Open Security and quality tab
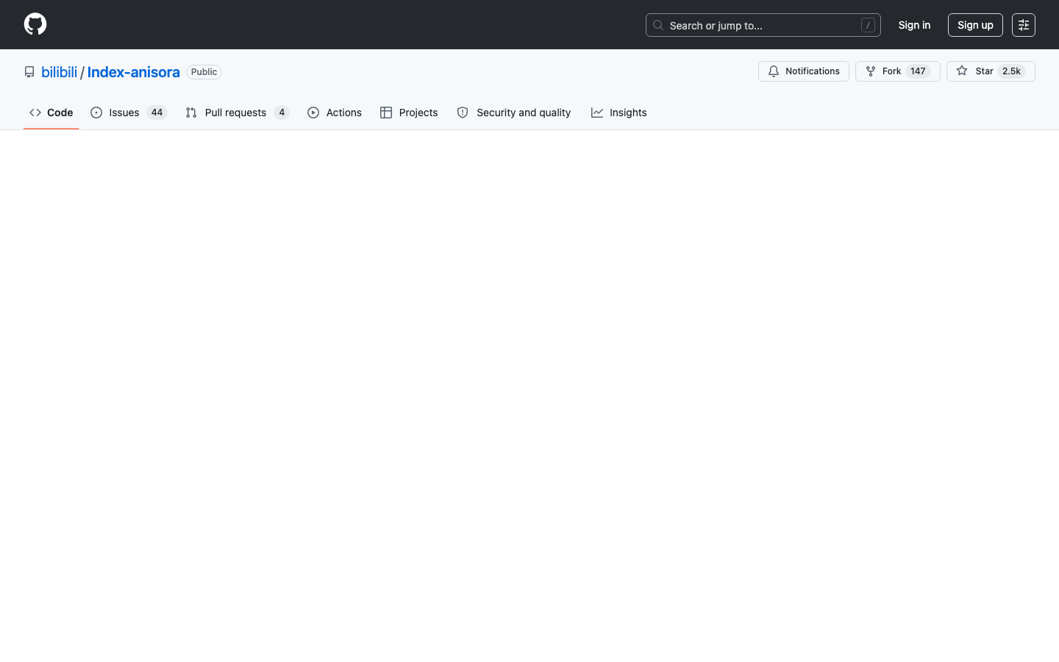 (x=514, y=113)
